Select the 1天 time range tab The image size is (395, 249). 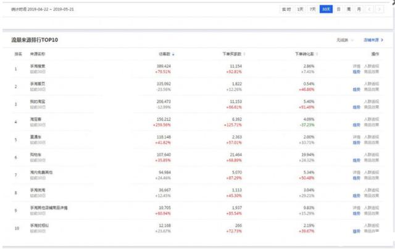click(300, 9)
